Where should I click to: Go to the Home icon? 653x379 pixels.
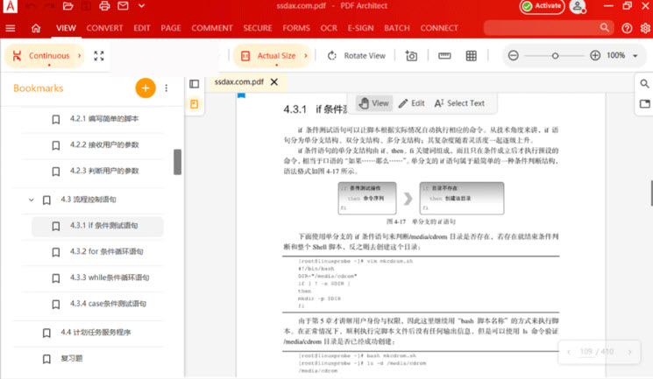[x=36, y=28]
